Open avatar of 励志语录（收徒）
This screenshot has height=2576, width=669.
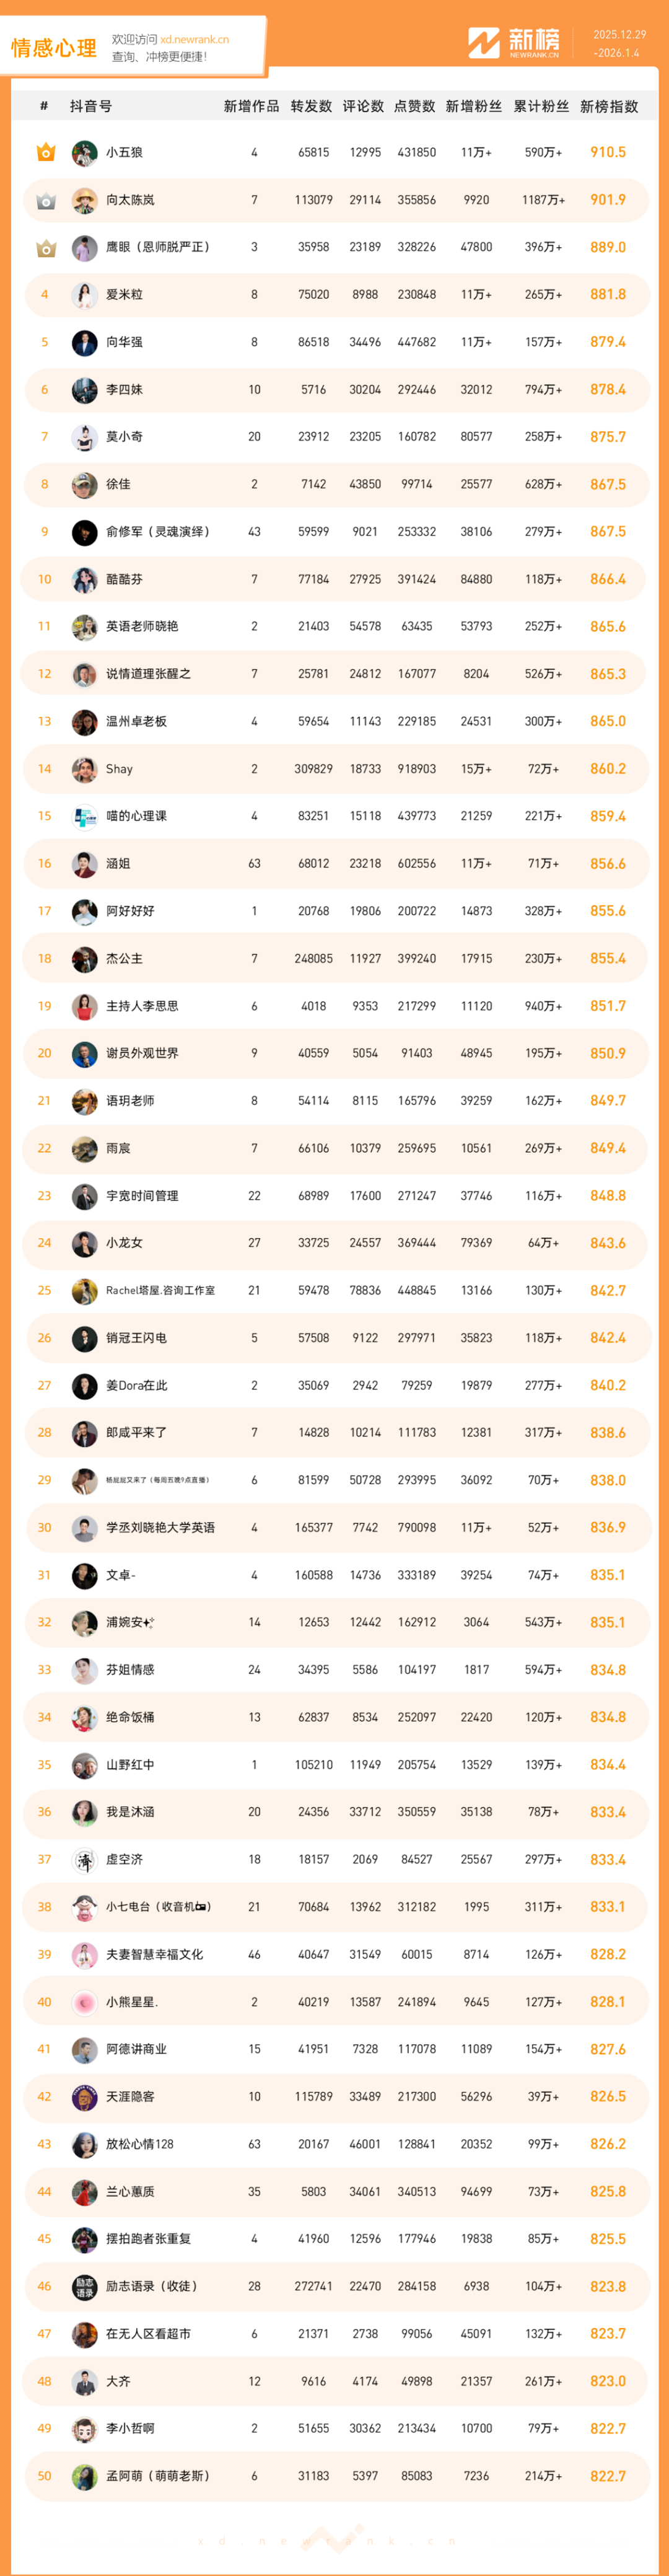click(x=85, y=2286)
